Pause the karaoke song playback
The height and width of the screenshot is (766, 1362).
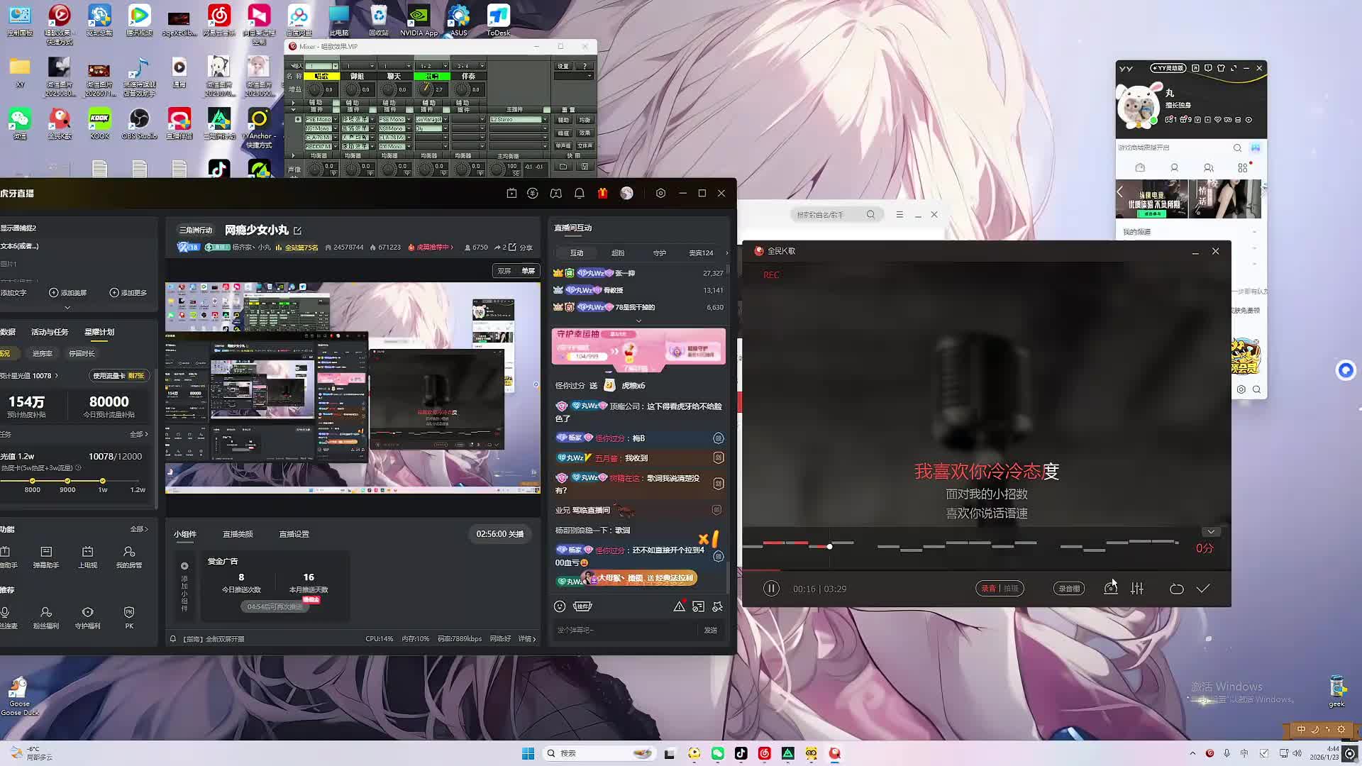click(x=771, y=589)
